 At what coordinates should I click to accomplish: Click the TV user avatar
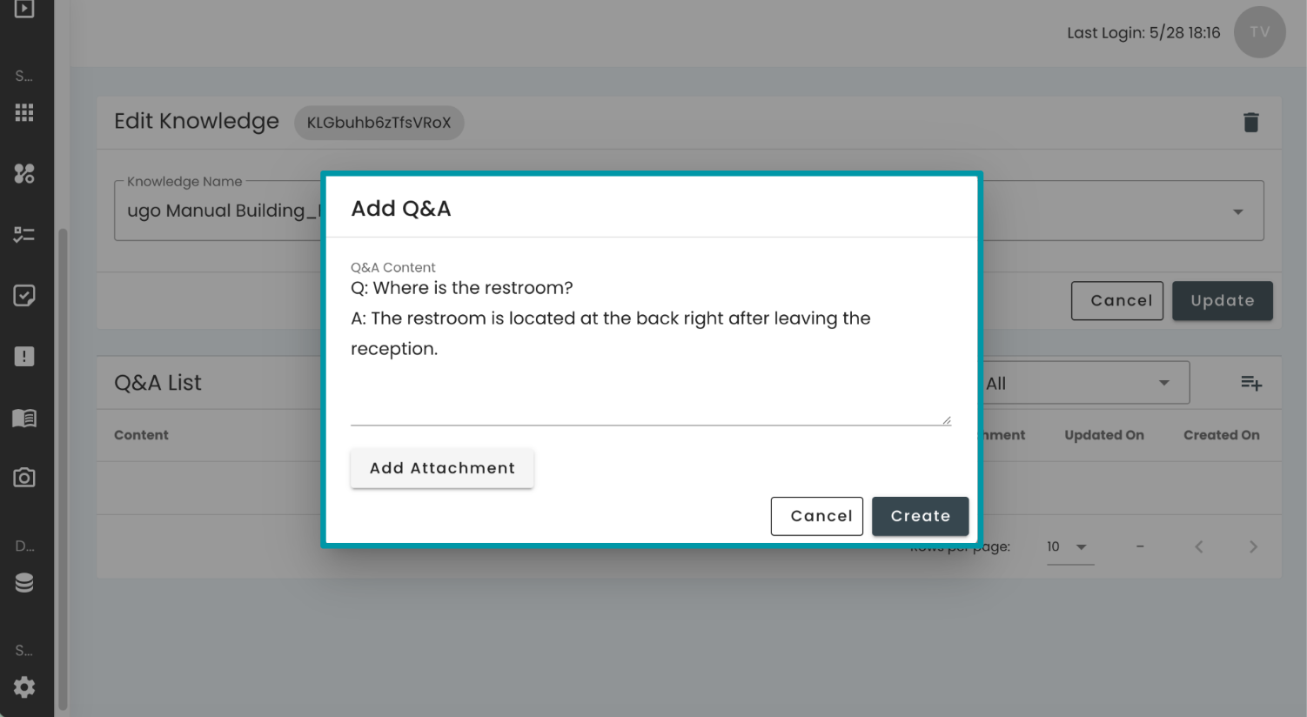[x=1259, y=32]
